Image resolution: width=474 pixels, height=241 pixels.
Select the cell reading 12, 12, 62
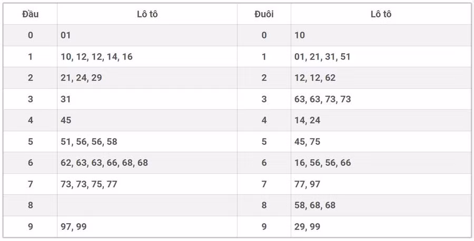[x=315, y=78]
